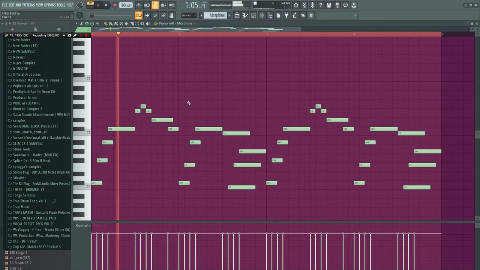Open the Trap Music folder

click(21, 207)
